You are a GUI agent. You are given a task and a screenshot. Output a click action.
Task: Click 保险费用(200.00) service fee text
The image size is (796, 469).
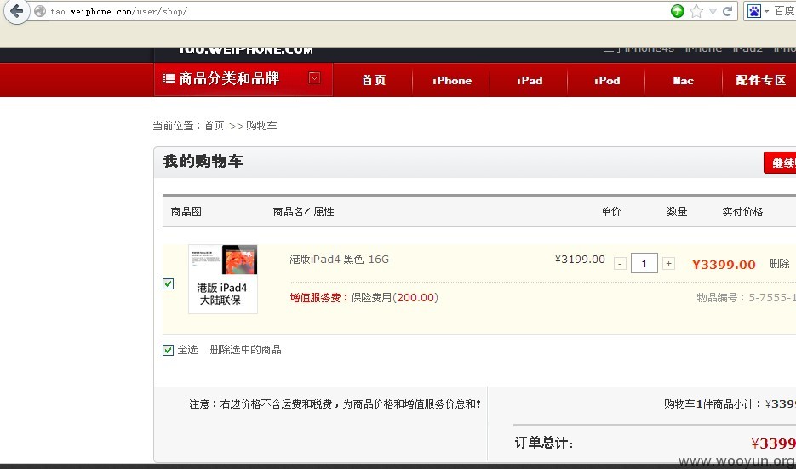(394, 297)
